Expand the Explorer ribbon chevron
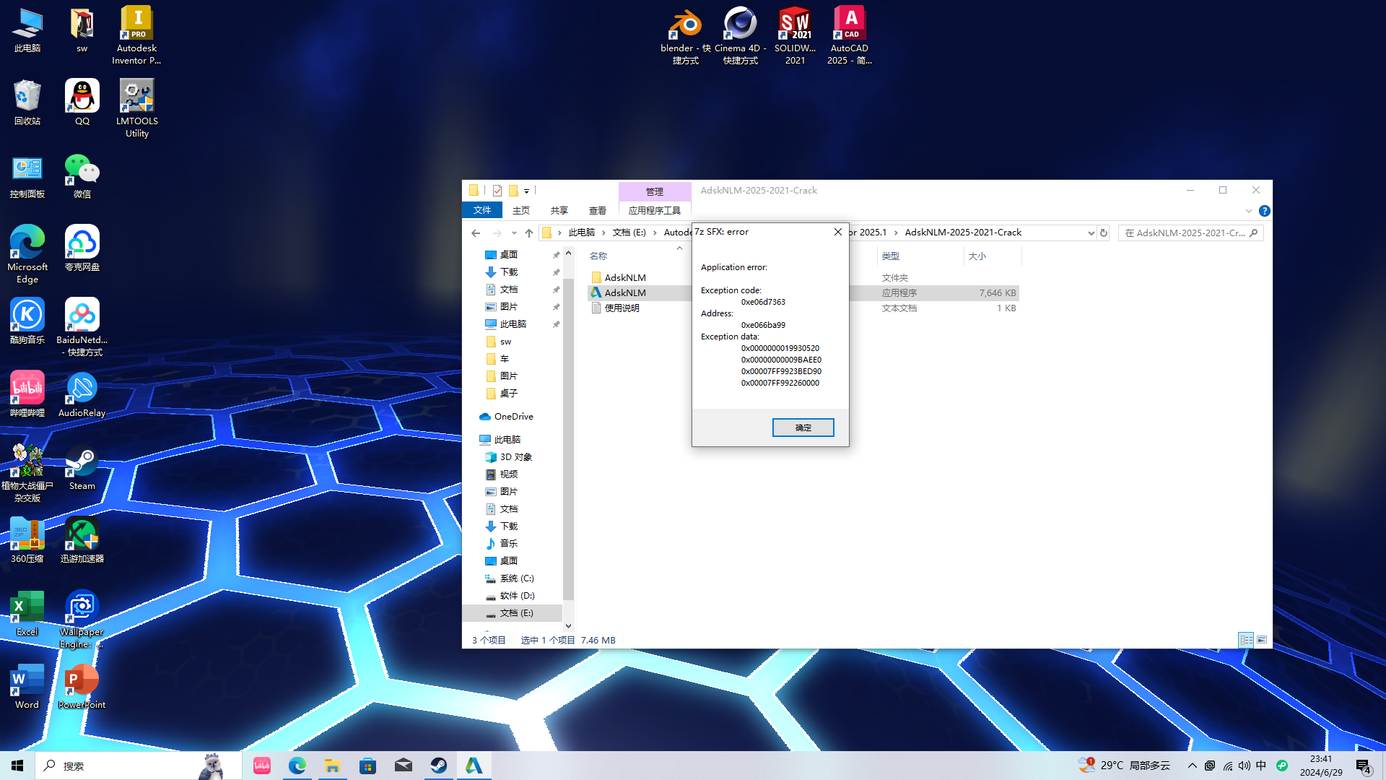The width and height of the screenshot is (1386, 780). click(x=1248, y=211)
